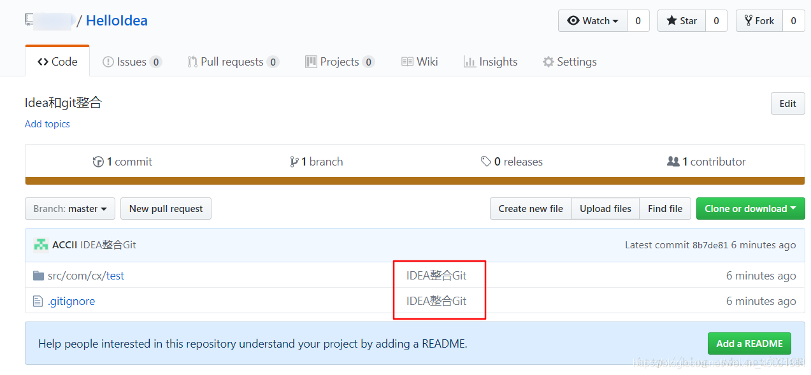Click '6 minutes ago' in the .gitignore row

761,301
